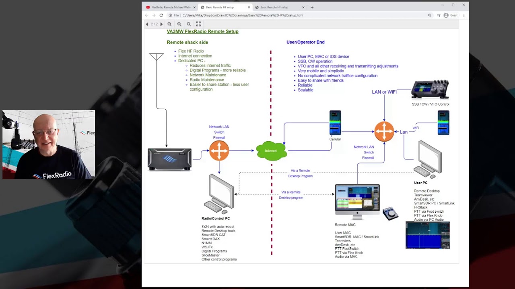
Task: Open the third Basic Remote HF setup tab
Action: pyautogui.click(x=274, y=7)
